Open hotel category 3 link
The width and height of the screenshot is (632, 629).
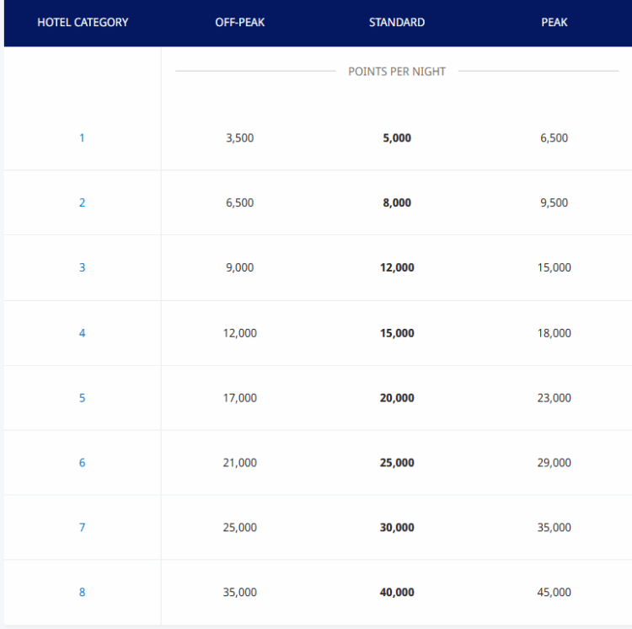pyautogui.click(x=82, y=267)
